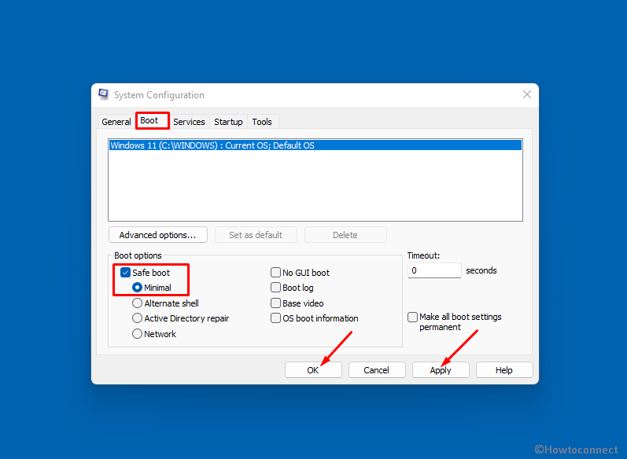Confirm with the OK button
The height and width of the screenshot is (459, 627).
(x=313, y=370)
